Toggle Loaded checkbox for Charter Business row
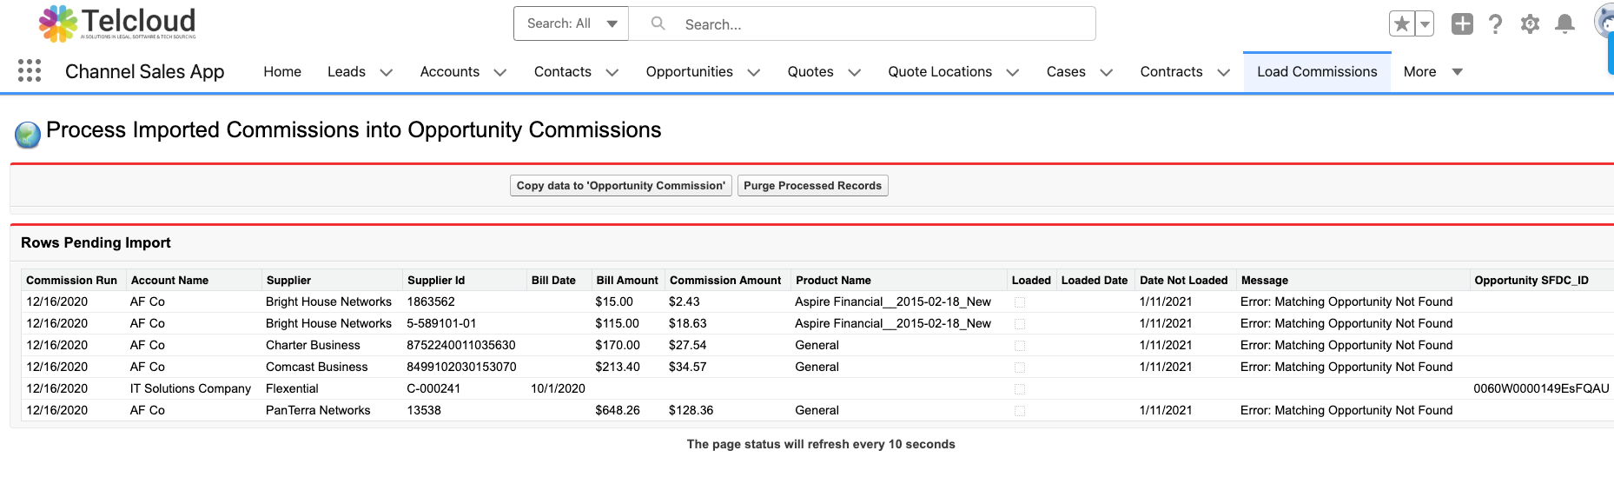 [x=1020, y=346]
